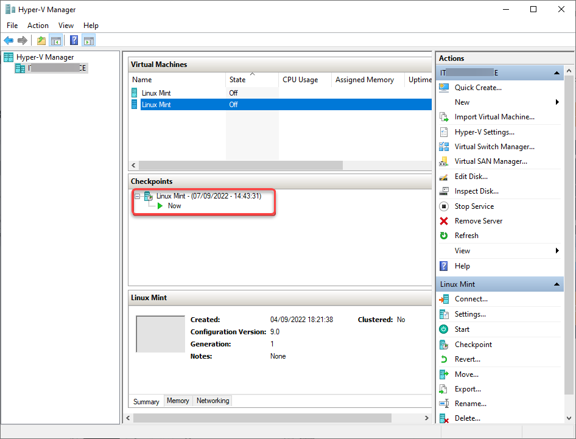The width and height of the screenshot is (576, 439).
Task: Click the VM preview thumbnail
Action: click(161, 334)
